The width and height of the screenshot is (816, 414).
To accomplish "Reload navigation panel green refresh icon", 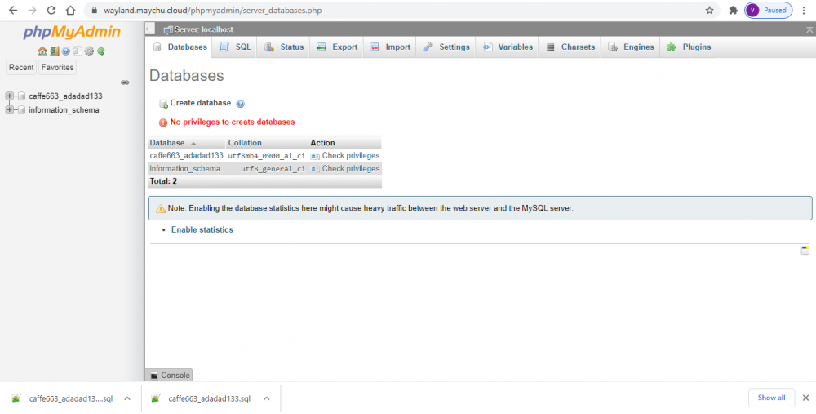I will point(101,51).
